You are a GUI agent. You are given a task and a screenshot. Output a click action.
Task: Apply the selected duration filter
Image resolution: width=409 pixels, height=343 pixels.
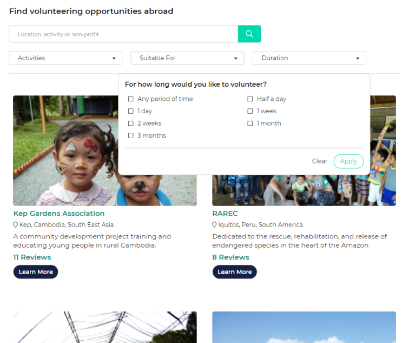pyautogui.click(x=348, y=161)
